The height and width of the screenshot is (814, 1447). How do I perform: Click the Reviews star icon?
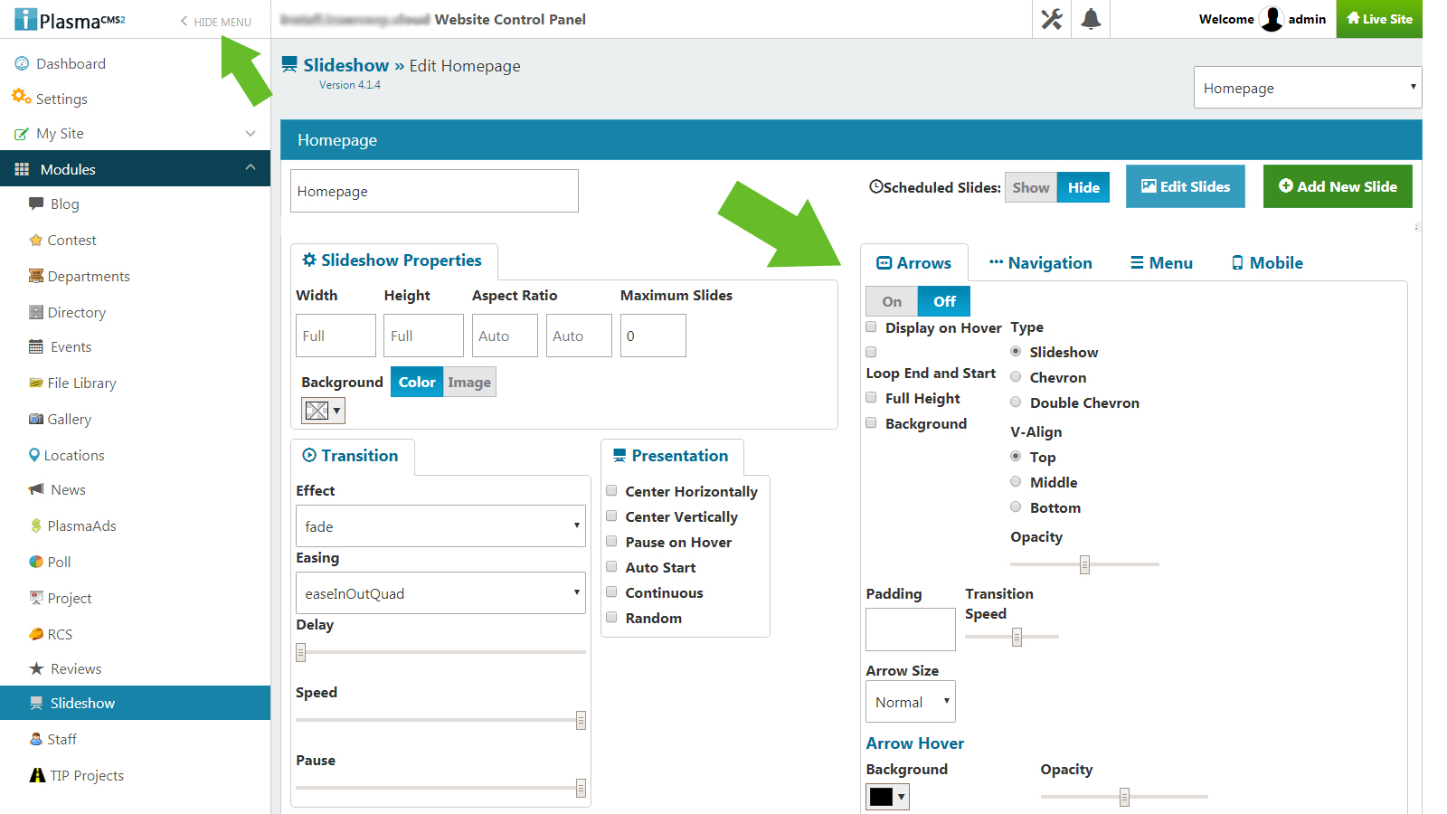click(36, 668)
